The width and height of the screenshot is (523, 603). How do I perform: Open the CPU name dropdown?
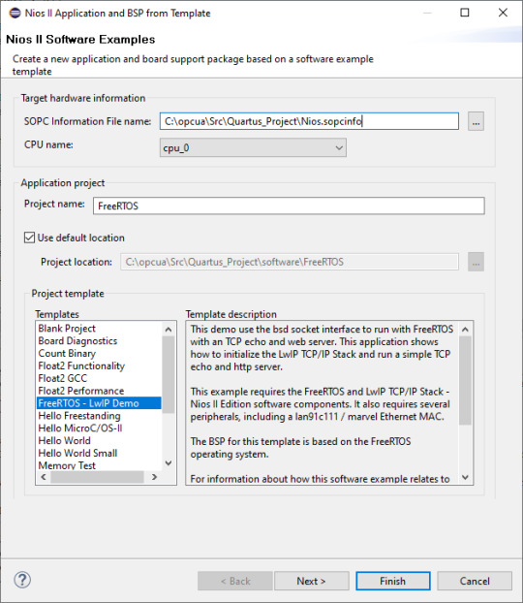253,147
